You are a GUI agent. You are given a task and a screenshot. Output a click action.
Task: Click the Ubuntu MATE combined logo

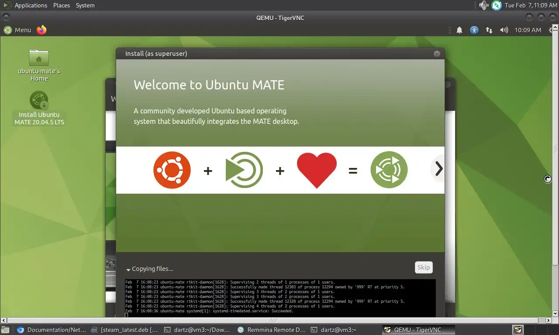(389, 170)
